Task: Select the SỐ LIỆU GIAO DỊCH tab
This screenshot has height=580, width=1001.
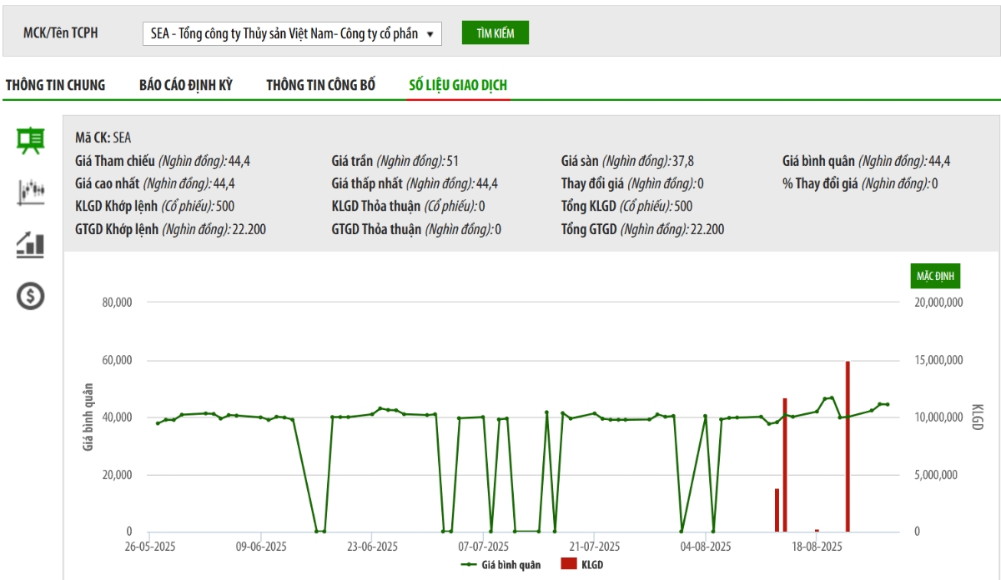Action: click(x=458, y=85)
